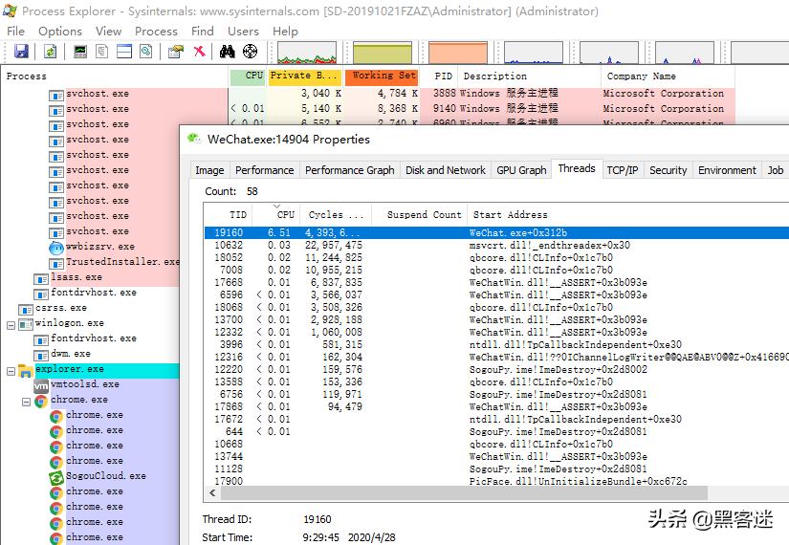Viewport: 789px width, 545px height.
Task: Collapse the winlogon.exe tree node
Action: tap(11, 323)
